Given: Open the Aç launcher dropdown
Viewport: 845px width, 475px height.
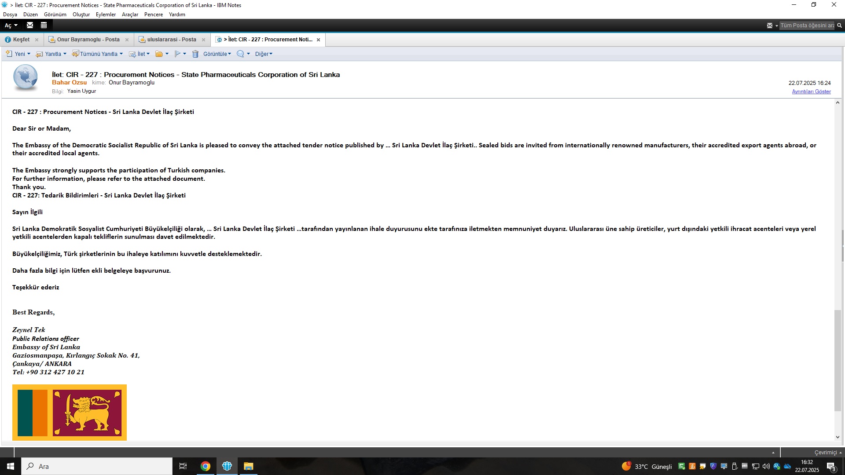Looking at the screenshot, I should (11, 26).
